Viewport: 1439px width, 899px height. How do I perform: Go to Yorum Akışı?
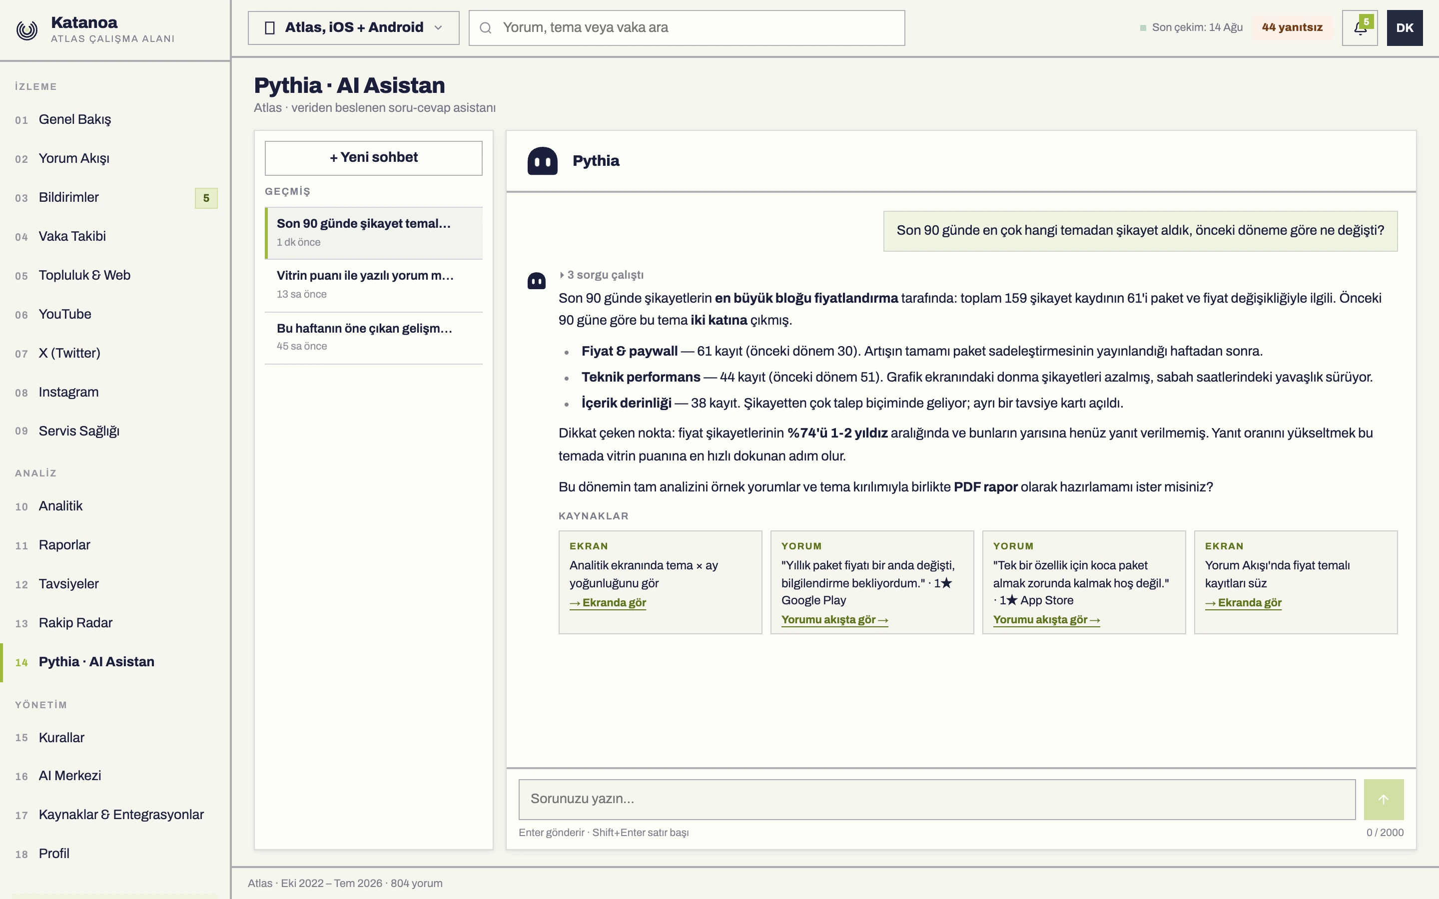pyautogui.click(x=115, y=159)
